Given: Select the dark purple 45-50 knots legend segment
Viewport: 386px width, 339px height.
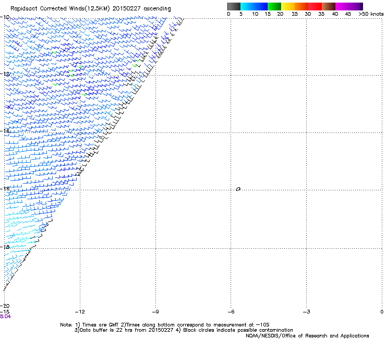Looking at the screenshot, I should pos(356,6).
